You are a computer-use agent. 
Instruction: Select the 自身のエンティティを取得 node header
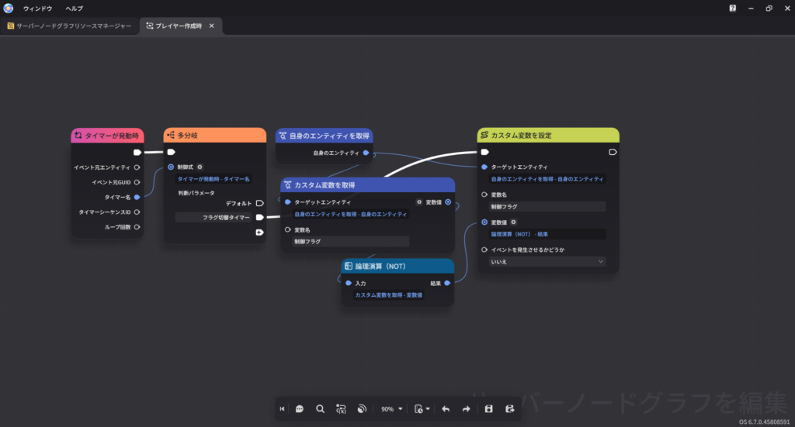tap(324, 136)
